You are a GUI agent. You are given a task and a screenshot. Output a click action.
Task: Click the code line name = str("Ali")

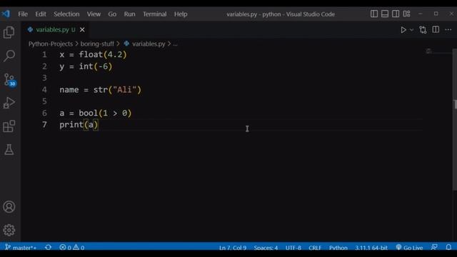coord(101,90)
